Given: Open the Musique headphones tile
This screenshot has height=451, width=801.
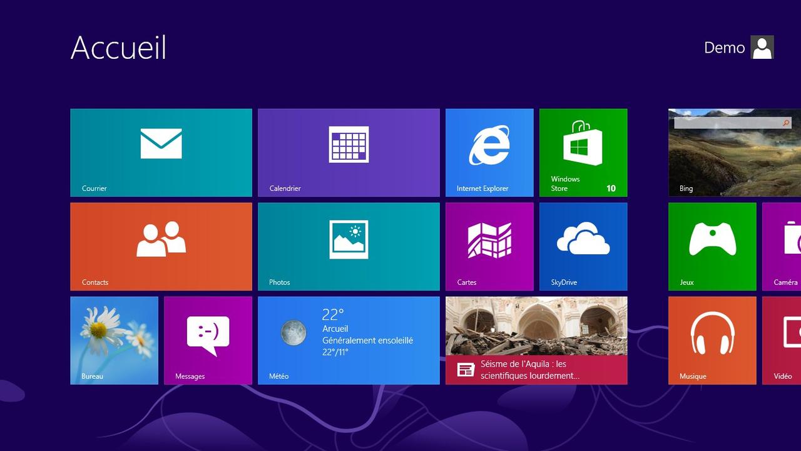Looking at the screenshot, I should point(712,340).
